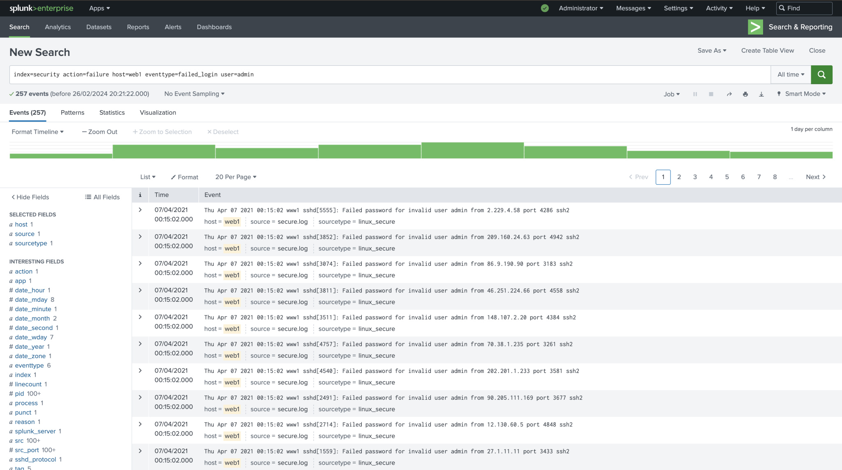The width and height of the screenshot is (842, 470).
Task: Switch to the Patterns tab
Action: pos(72,113)
